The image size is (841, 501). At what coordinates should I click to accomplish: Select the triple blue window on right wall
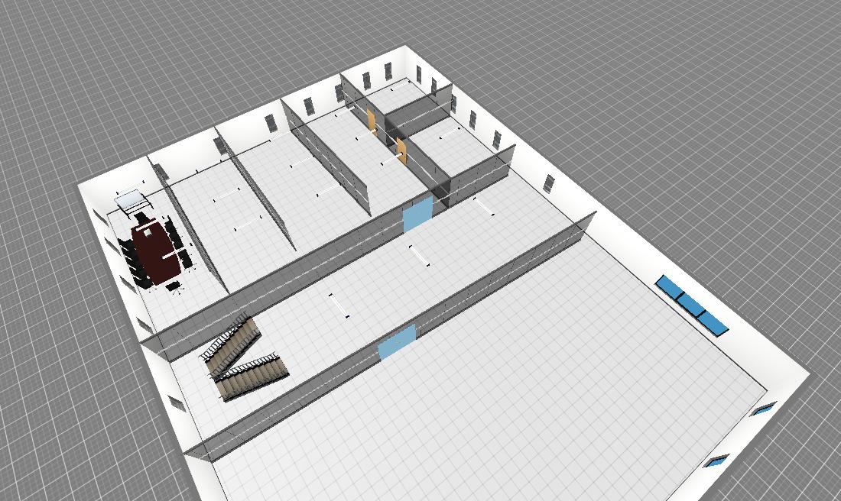coord(691,305)
